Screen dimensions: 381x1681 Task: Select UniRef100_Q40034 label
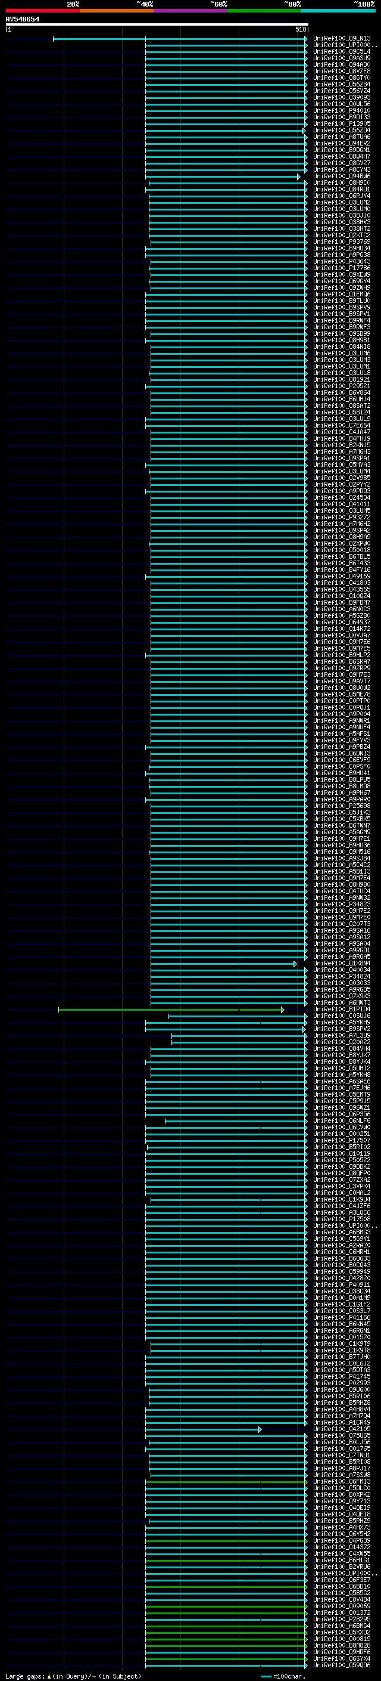pyautogui.click(x=342, y=970)
